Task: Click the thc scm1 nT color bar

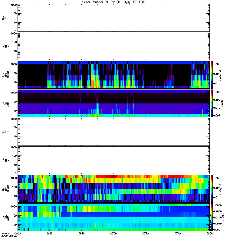Action: pos(212,217)
